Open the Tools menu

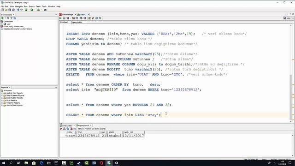pos(44,6)
